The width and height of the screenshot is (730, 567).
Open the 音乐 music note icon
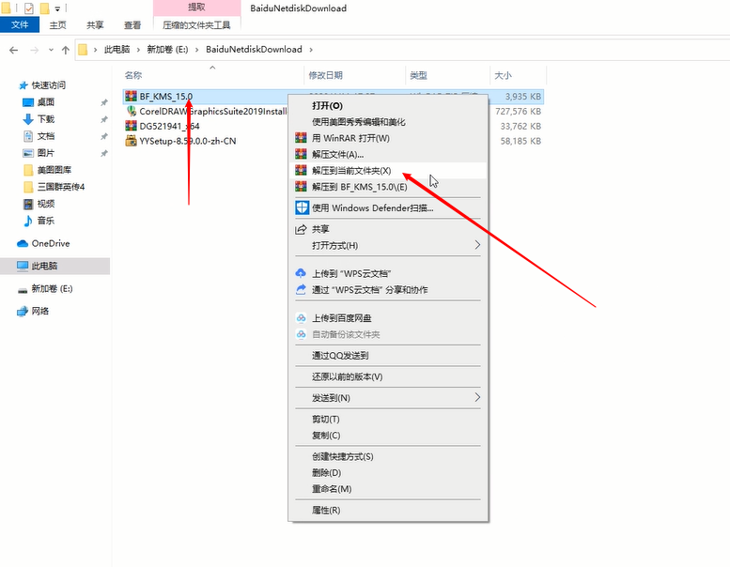(28, 221)
